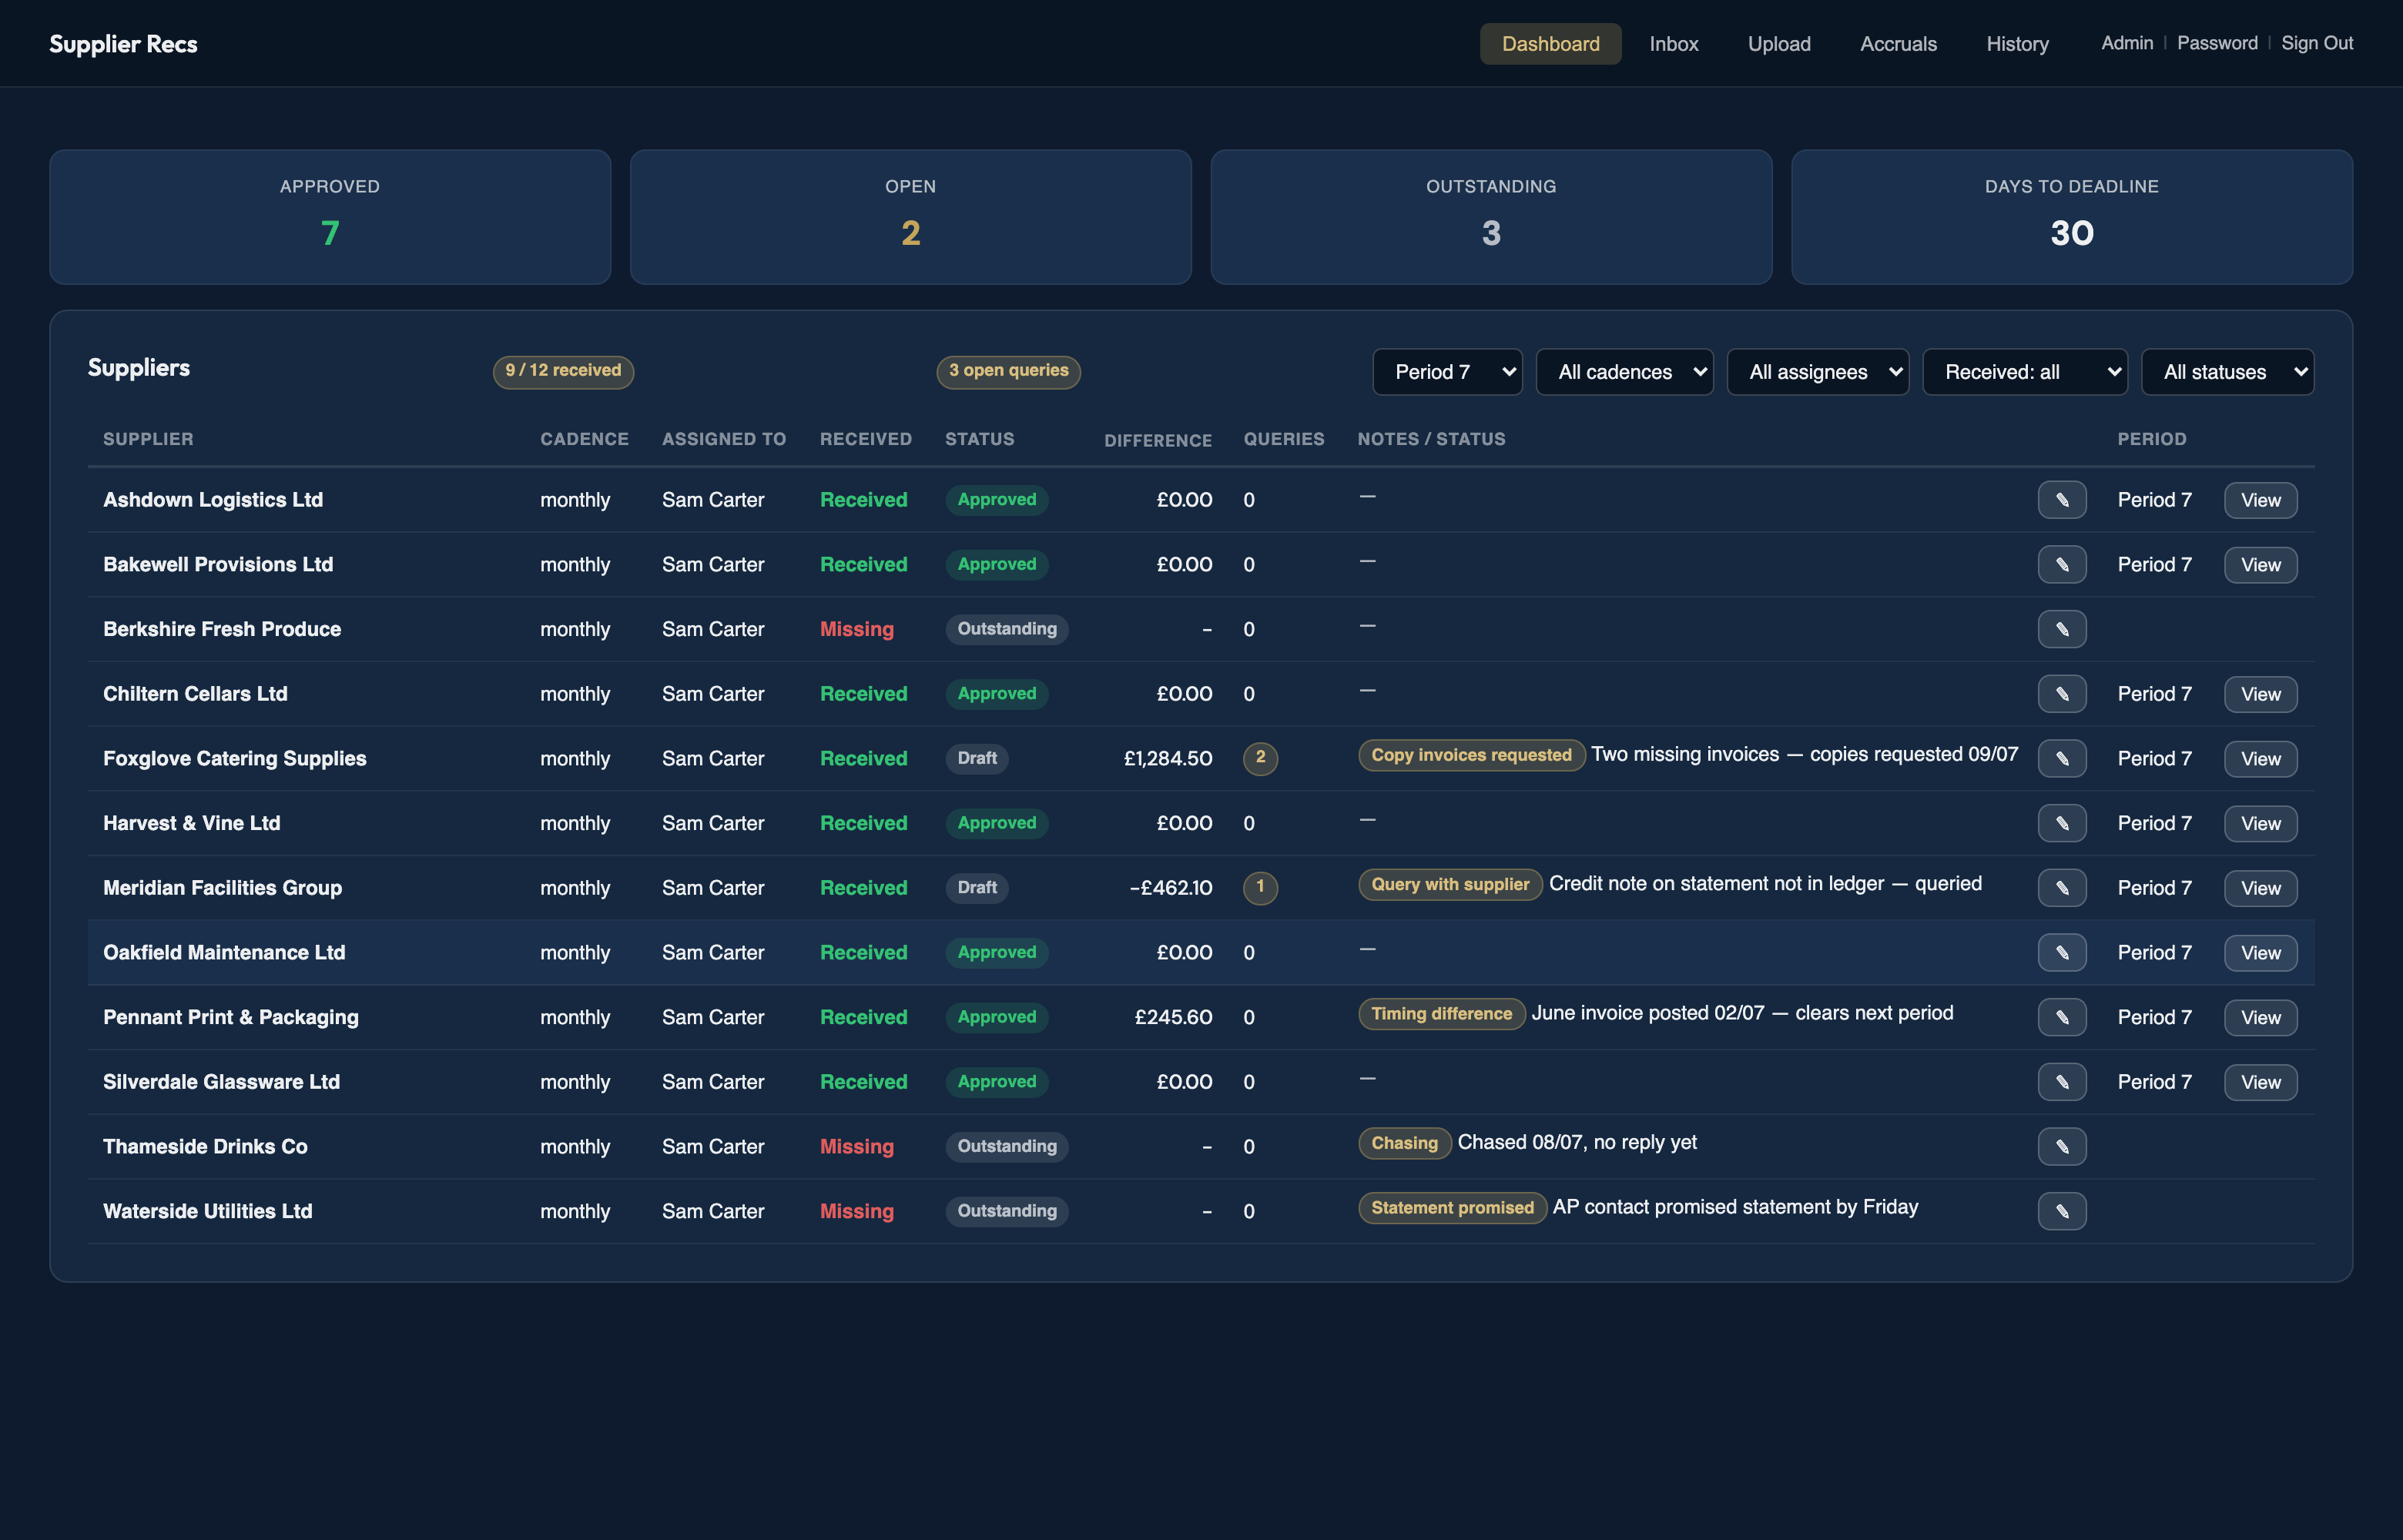The width and height of the screenshot is (2403, 1540).
Task: Click the Query with supplier tag
Action: (1449, 884)
